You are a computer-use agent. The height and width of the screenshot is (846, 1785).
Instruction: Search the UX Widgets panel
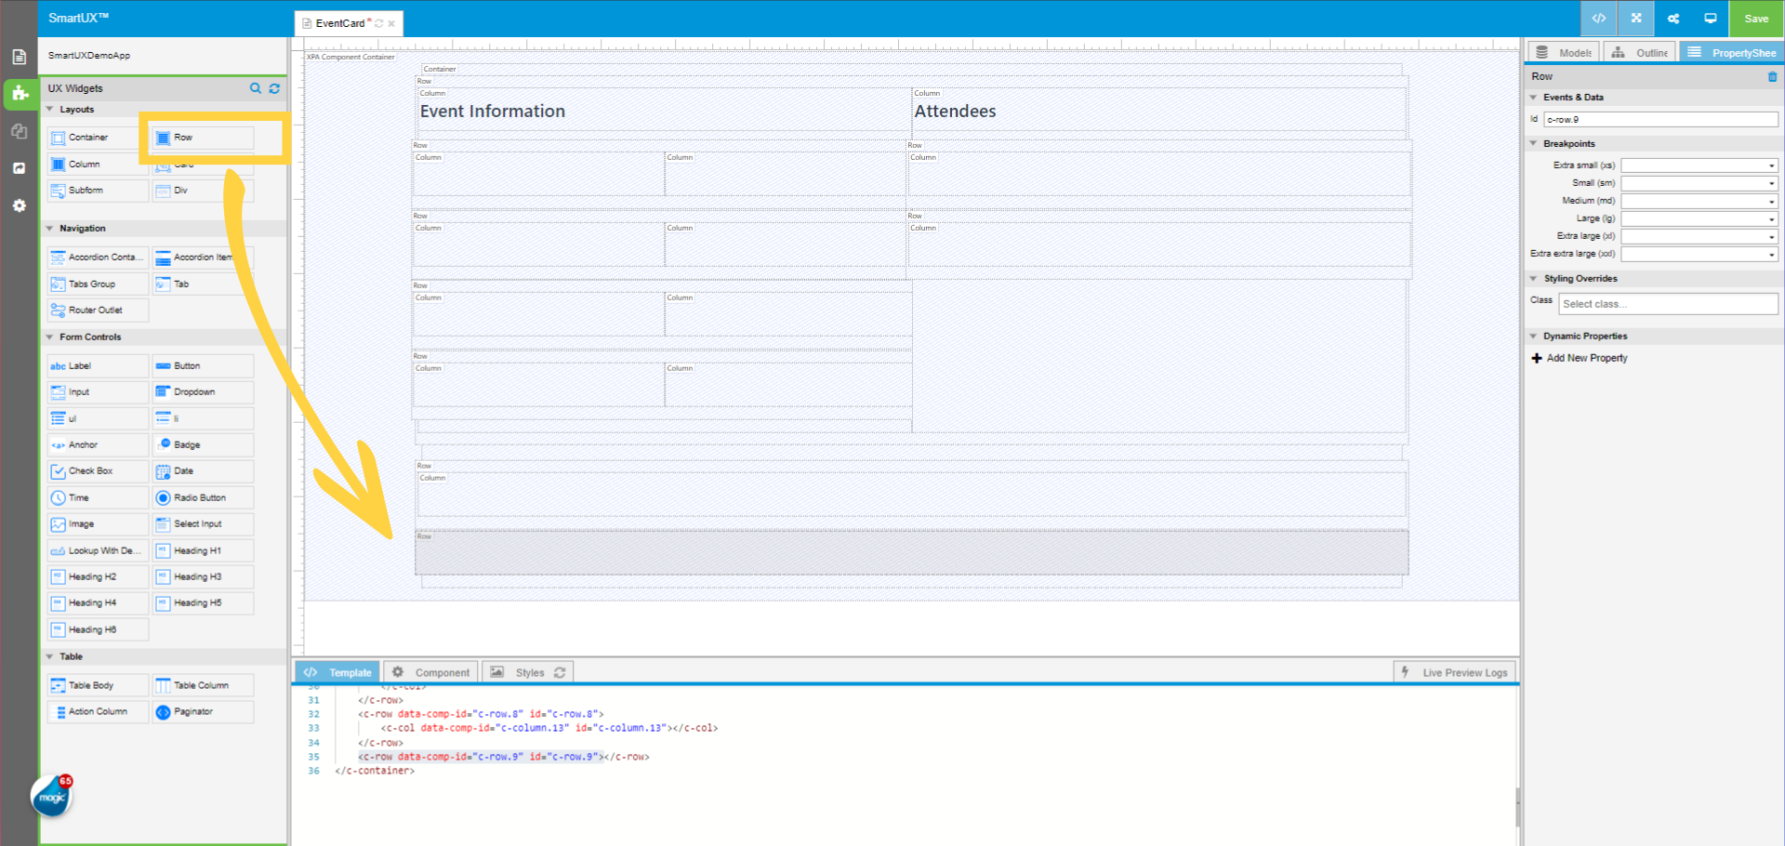tap(256, 88)
